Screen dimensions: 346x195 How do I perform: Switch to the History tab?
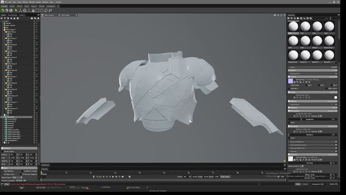click(22, 15)
